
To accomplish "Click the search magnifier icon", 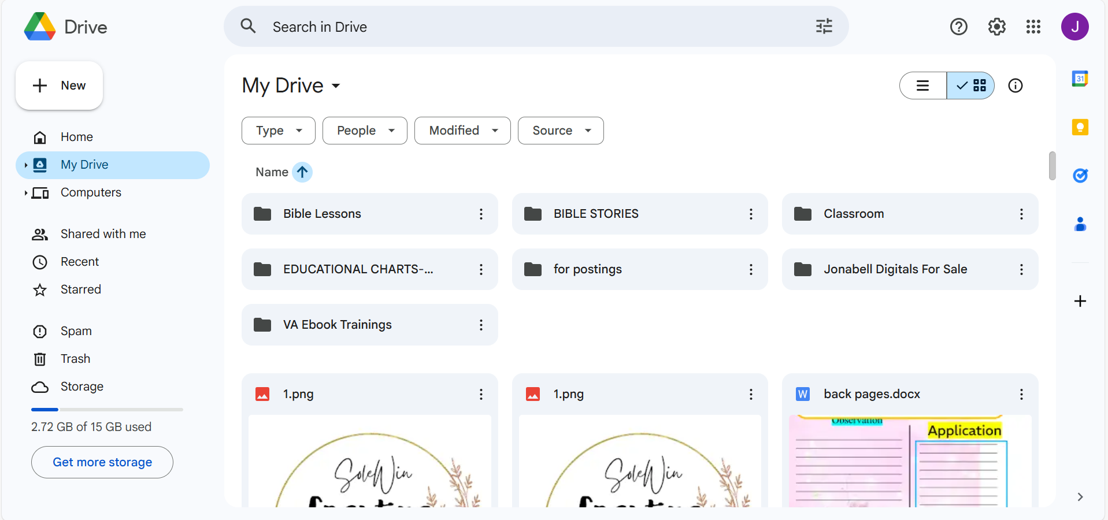I will tap(249, 26).
